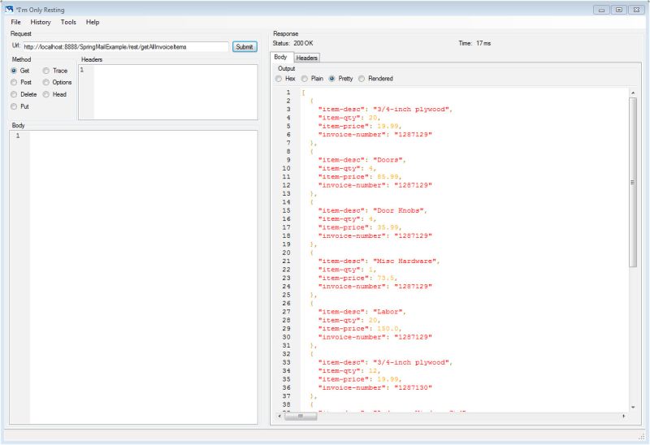Switch to the response Body tab
Viewport: 650px width, 445px height.
pyautogui.click(x=280, y=57)
